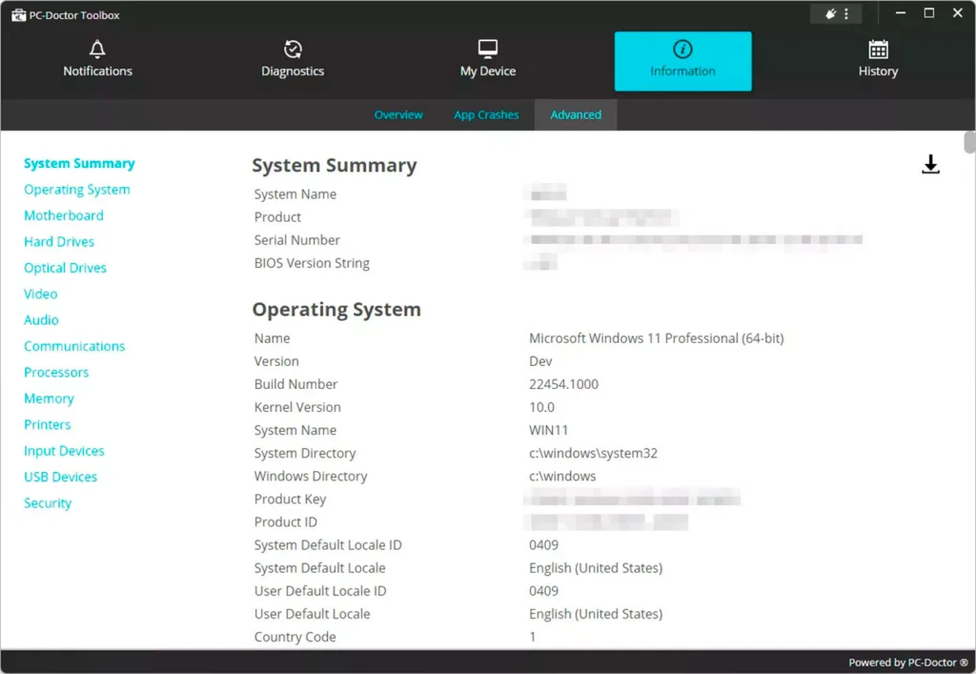Click the Version value Dev
976x674 pixels.
pos(540,361)
